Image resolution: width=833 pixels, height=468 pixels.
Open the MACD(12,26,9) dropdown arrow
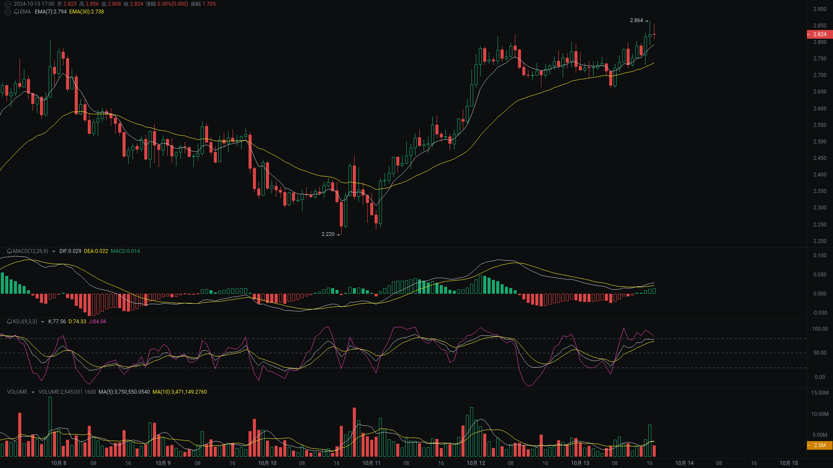(53, 252)
